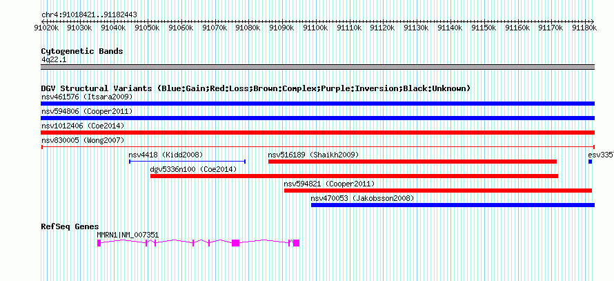Click the 91080k ruler tick label
Screen dimensions: 614x281
(248, 28)
